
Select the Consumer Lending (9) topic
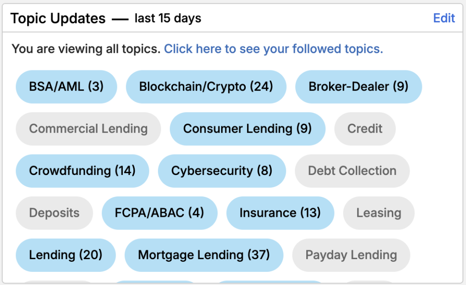pos(247,129)
